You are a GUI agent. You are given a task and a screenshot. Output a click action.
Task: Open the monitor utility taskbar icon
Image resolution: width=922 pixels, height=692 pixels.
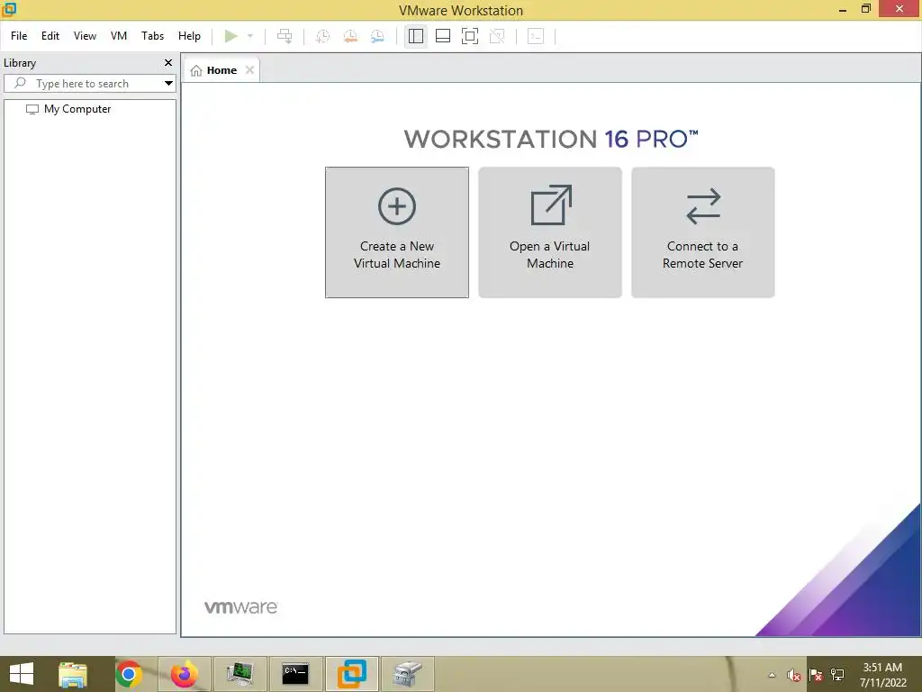(240, 674)
